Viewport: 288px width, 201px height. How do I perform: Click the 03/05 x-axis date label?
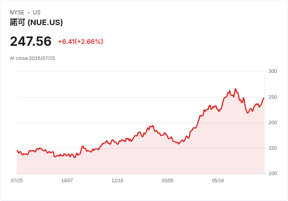coord(167,181)
